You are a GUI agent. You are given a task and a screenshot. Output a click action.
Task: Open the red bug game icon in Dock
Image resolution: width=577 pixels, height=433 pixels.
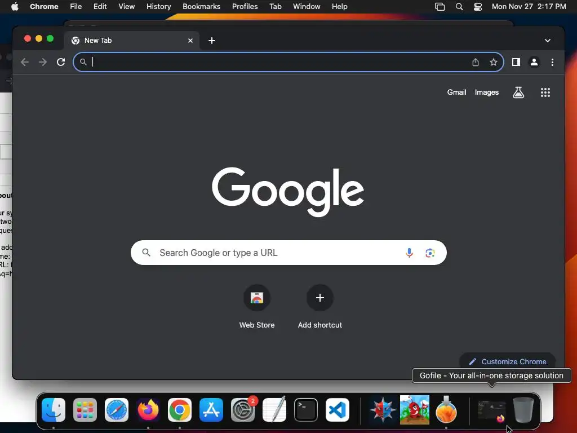pyautogui.click(x=414, y=410)
